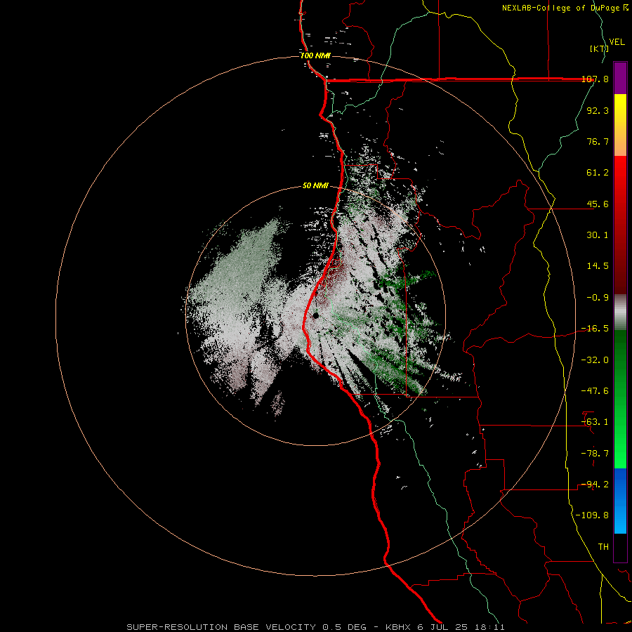The width and height of the screenshot is (632, 632).
Task: Click the -0.9 velocity scale value
Action: click(598, 298)
